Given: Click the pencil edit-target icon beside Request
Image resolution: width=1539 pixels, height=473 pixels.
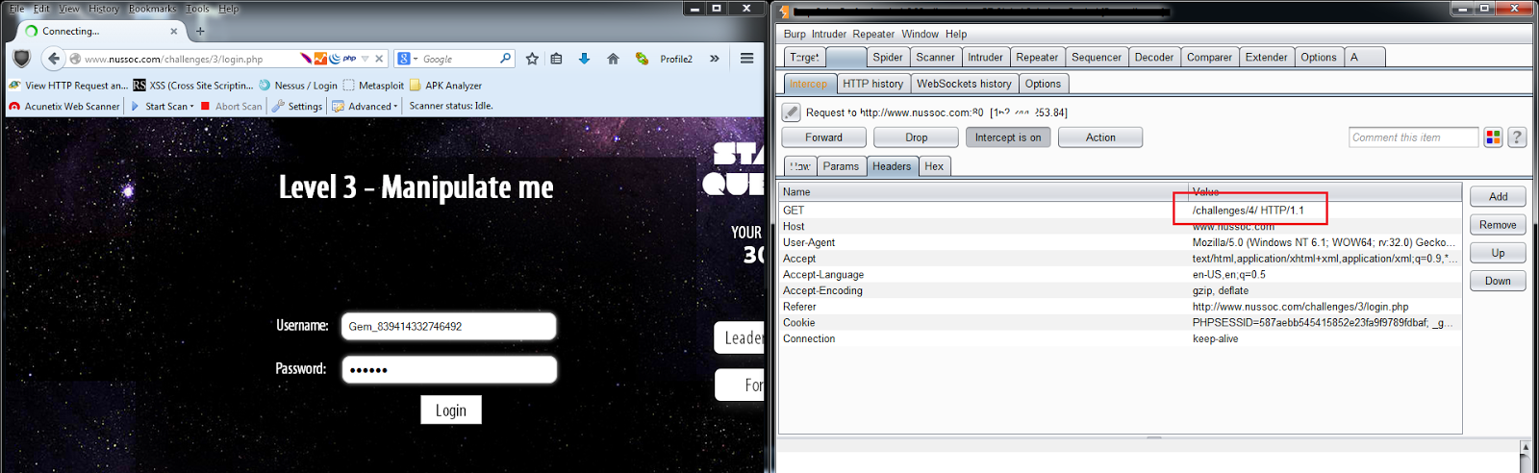Looking at the screenshot, I should pyautogui.click(x=791, y=112).
